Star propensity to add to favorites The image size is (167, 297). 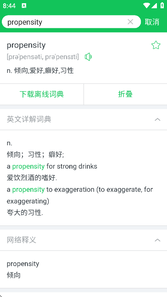(x=156, y=45)
